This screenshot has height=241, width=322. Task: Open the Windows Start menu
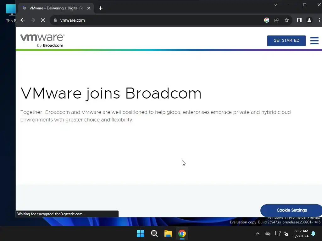141,233
